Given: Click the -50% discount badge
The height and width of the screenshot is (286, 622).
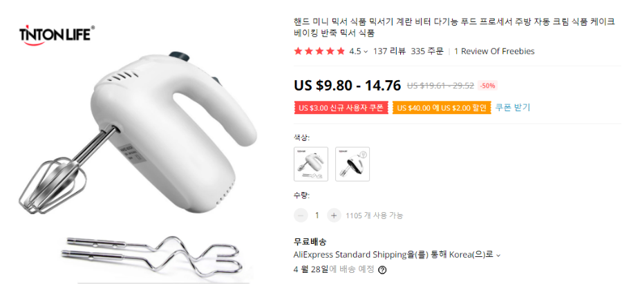Looking at the screenshot, I should [487, 85].
